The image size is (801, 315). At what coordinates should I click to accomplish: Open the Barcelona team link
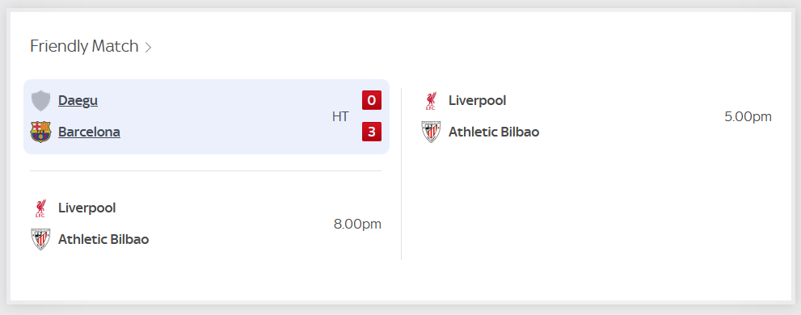[90, 132]
